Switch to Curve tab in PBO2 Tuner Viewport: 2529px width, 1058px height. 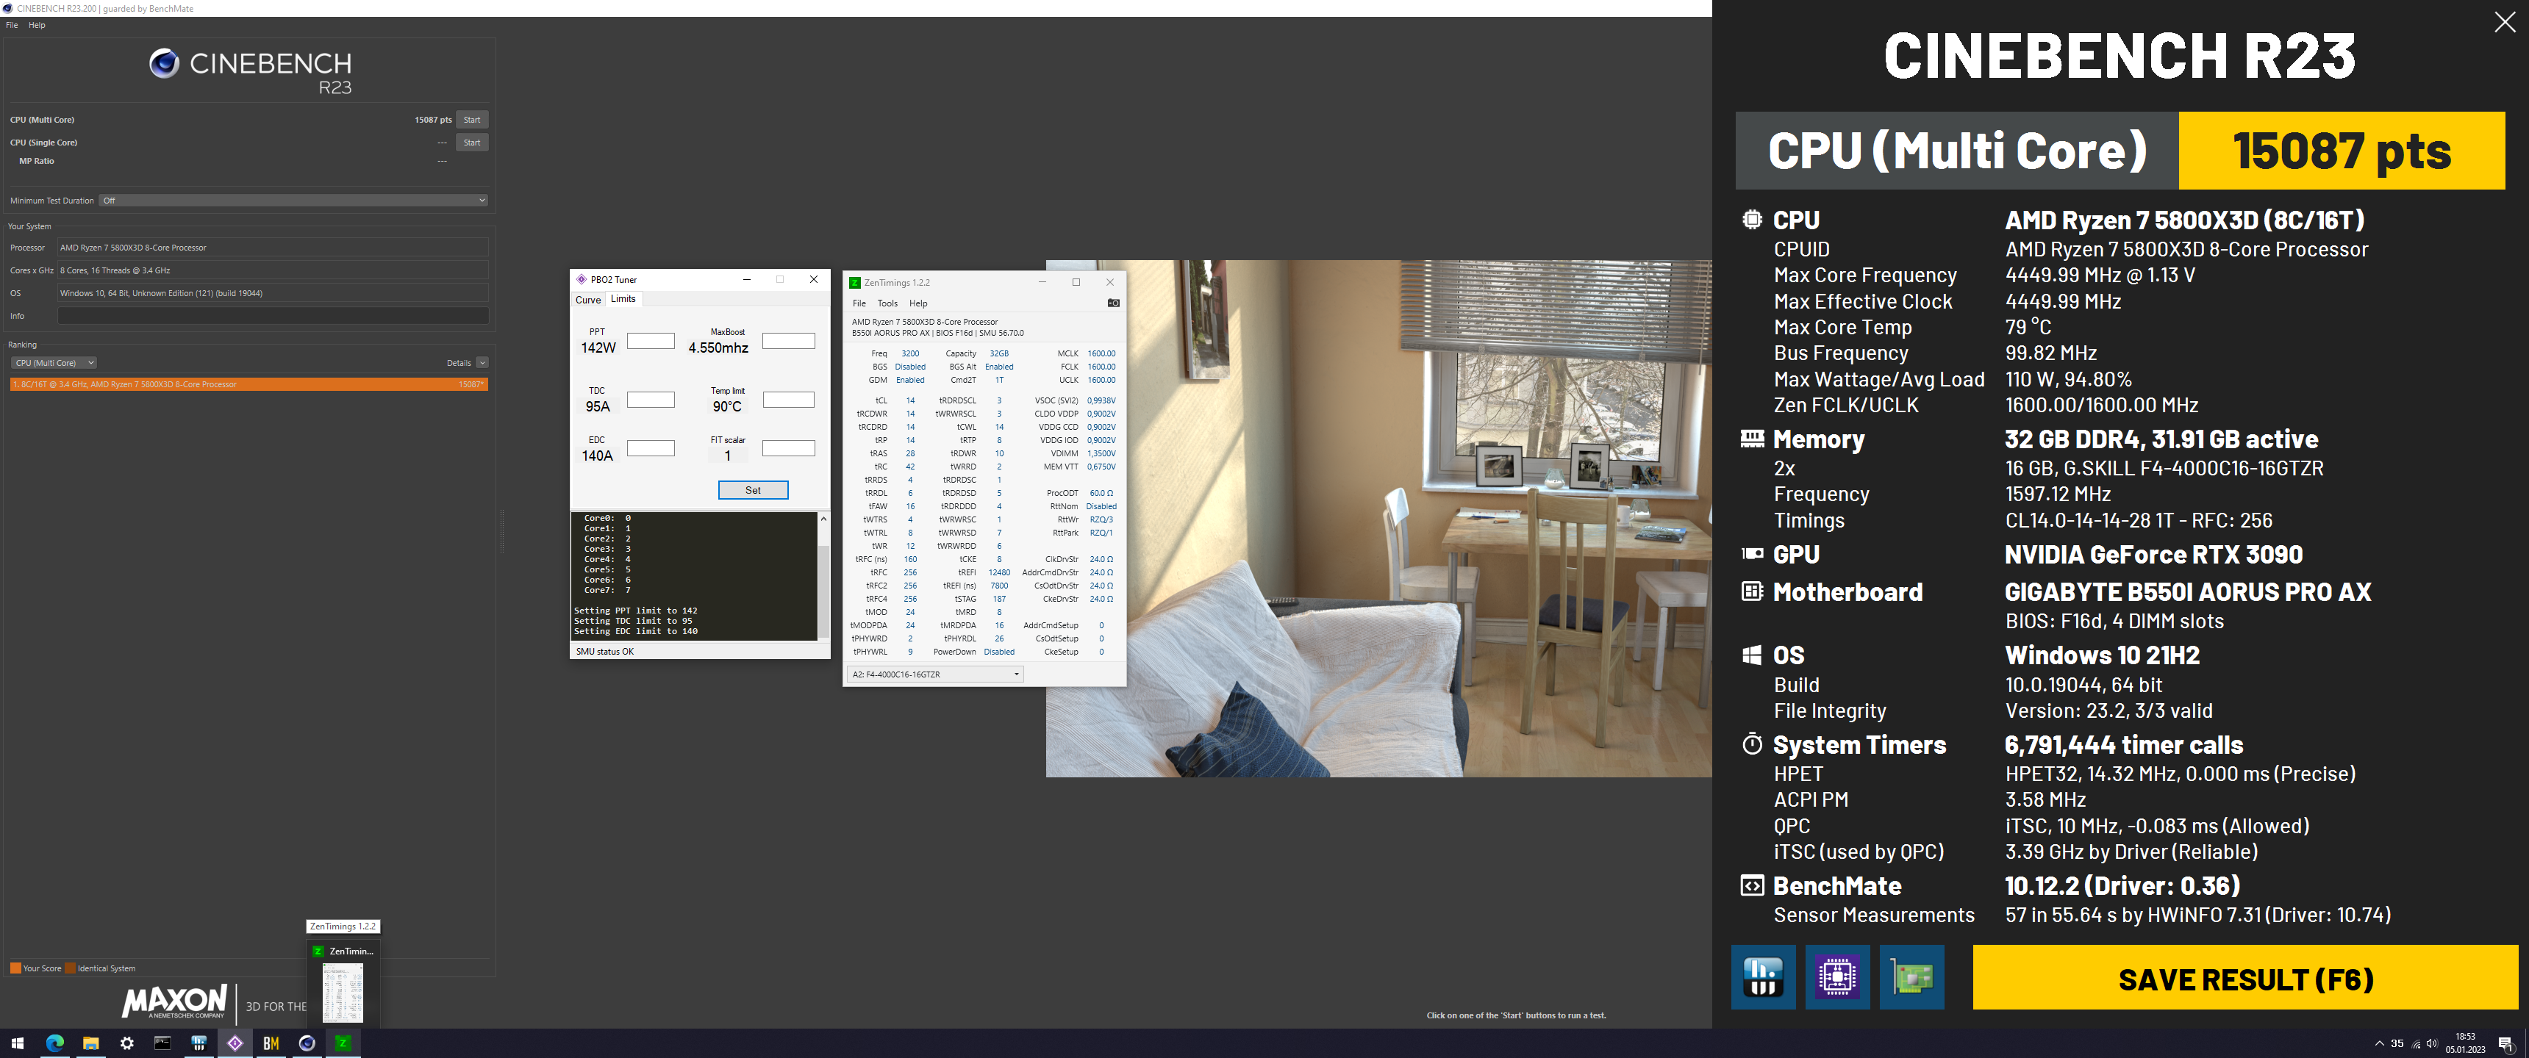click(588, 301)
